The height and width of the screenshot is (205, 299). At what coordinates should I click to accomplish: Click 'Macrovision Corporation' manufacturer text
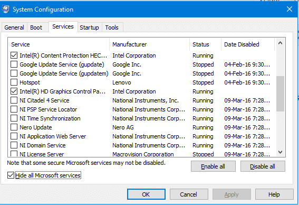[143, 154]
